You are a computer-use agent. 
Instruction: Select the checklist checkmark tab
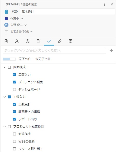coord(49,41)
